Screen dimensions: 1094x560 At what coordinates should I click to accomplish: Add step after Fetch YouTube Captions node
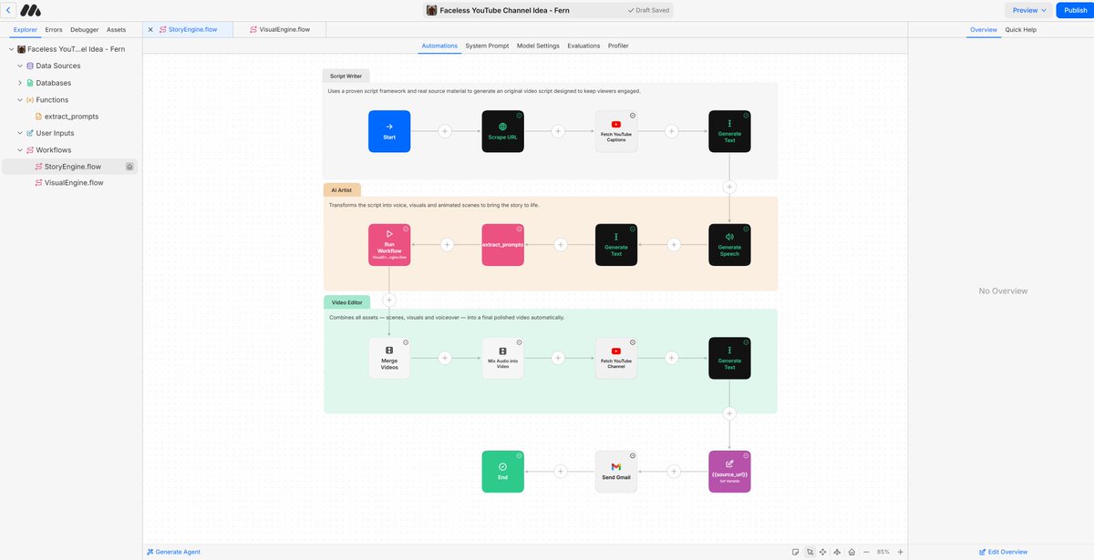(673, 131)
